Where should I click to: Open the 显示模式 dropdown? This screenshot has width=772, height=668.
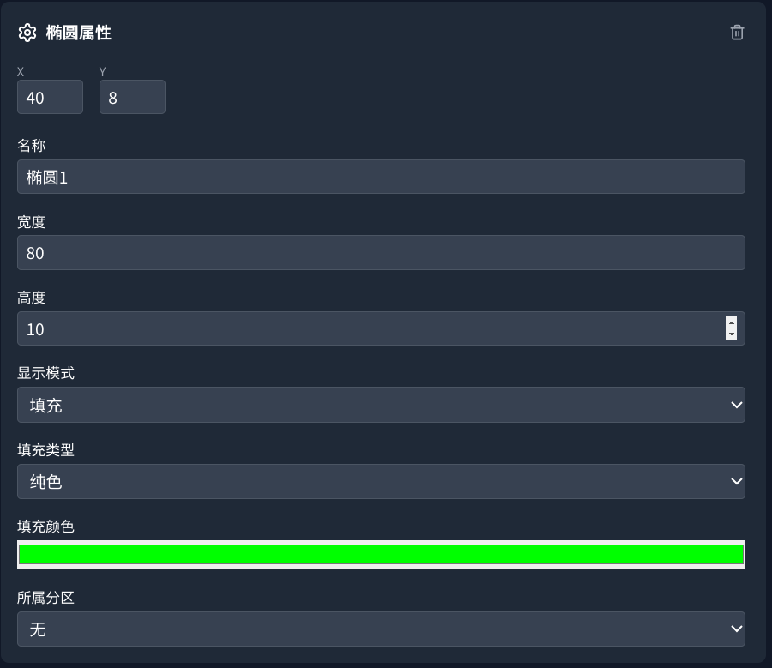[381, 405]
